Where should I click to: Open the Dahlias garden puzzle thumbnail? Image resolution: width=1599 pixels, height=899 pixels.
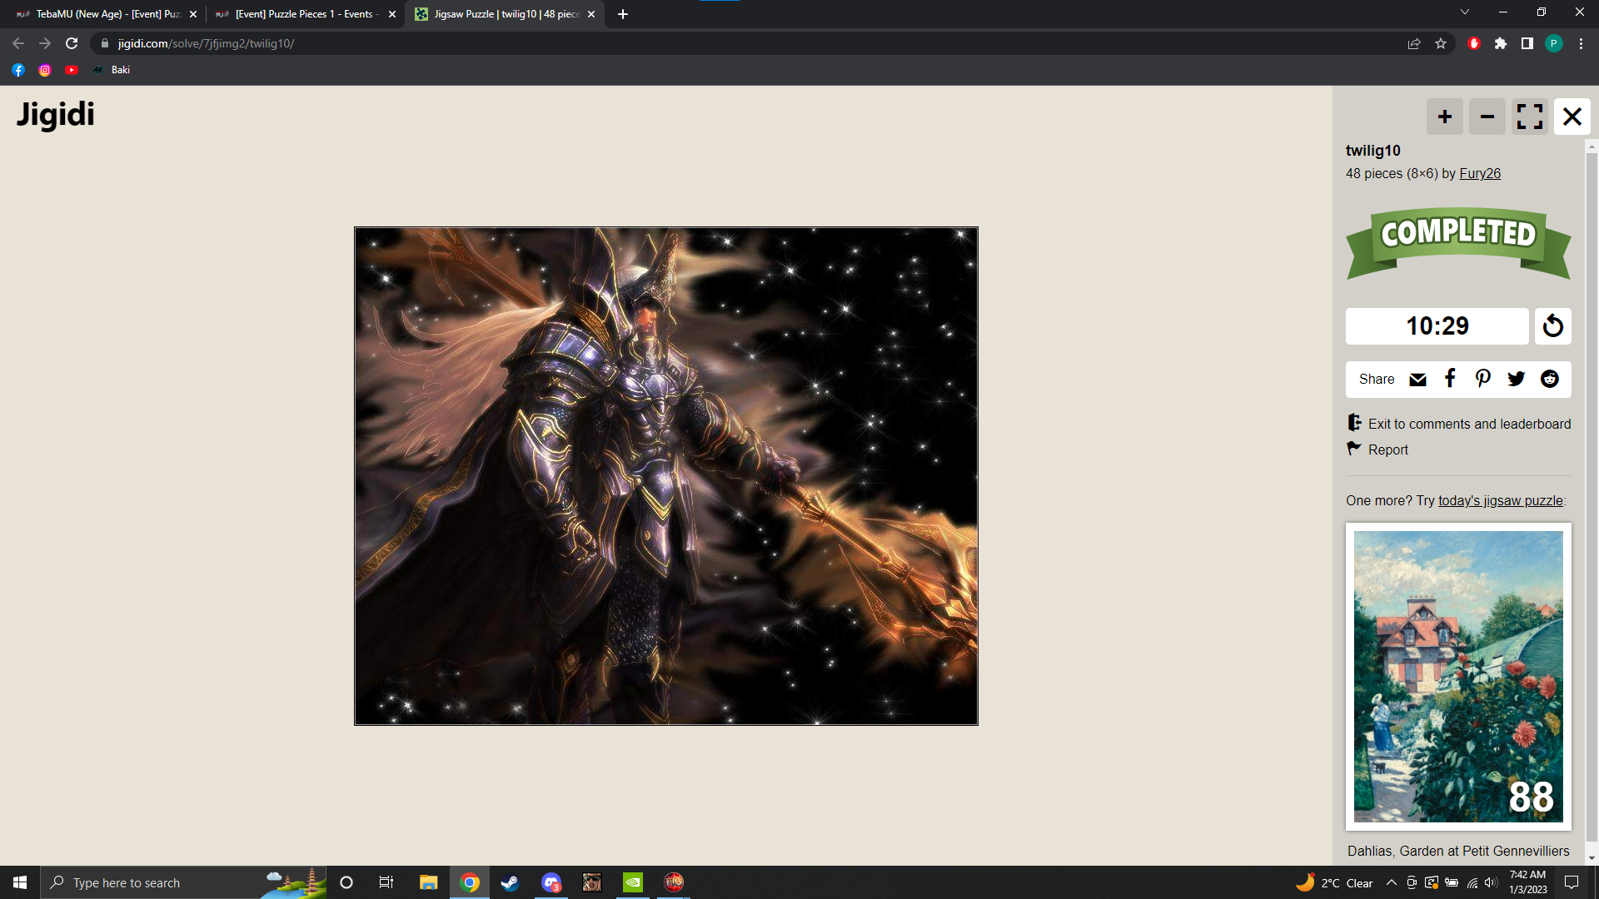click(x=1458, y=677)
